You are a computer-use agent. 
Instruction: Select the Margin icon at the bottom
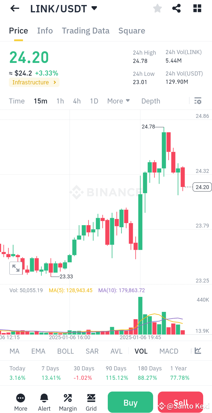pyautogui.click(x=68, y=398)
